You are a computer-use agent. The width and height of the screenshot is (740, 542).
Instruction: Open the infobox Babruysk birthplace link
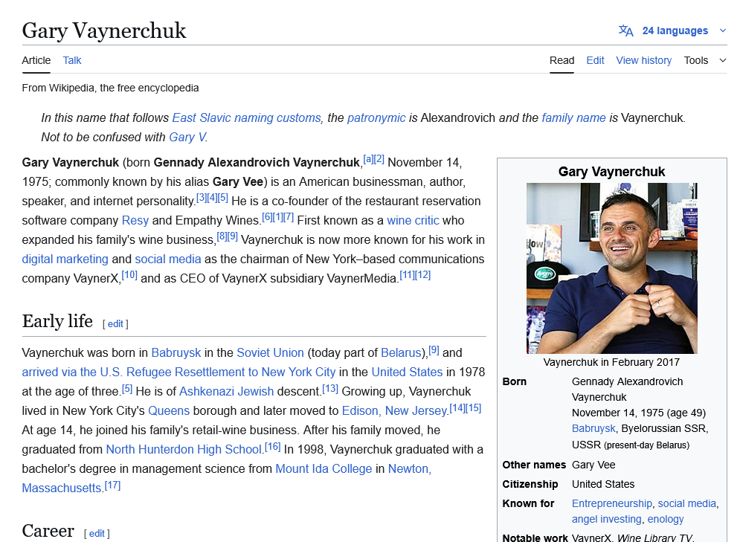click(593, 429)
